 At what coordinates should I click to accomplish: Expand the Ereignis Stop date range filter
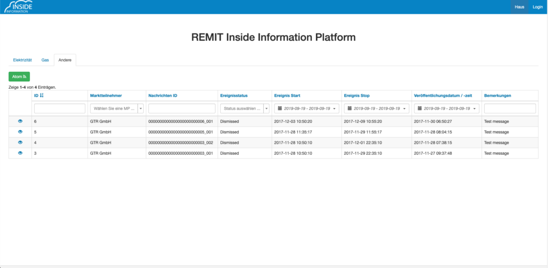pos(377,108)
